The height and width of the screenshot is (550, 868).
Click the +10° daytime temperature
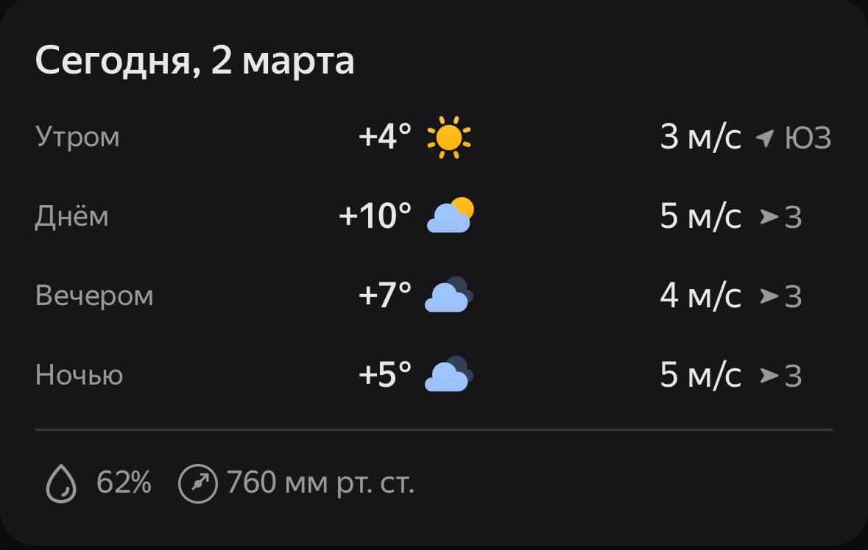click(375, 216)
